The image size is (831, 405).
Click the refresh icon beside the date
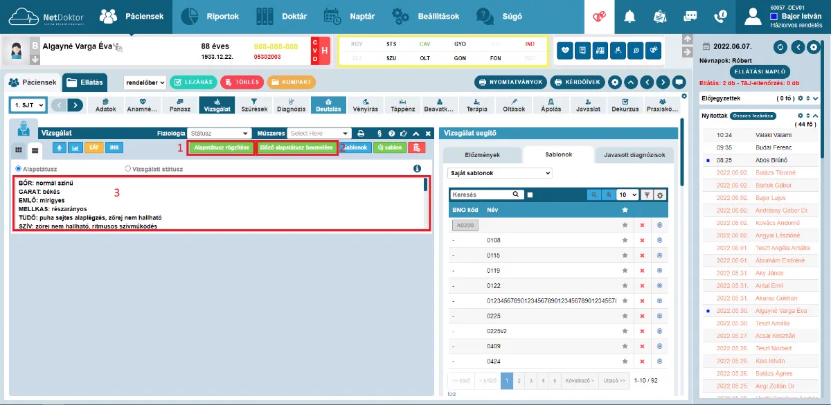point(781,47)
